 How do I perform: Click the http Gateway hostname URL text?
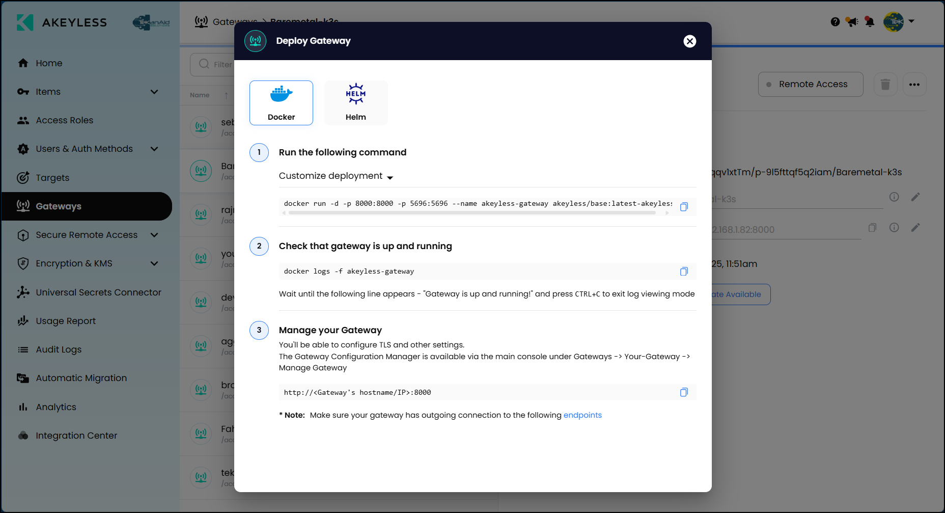pos(357,392)
